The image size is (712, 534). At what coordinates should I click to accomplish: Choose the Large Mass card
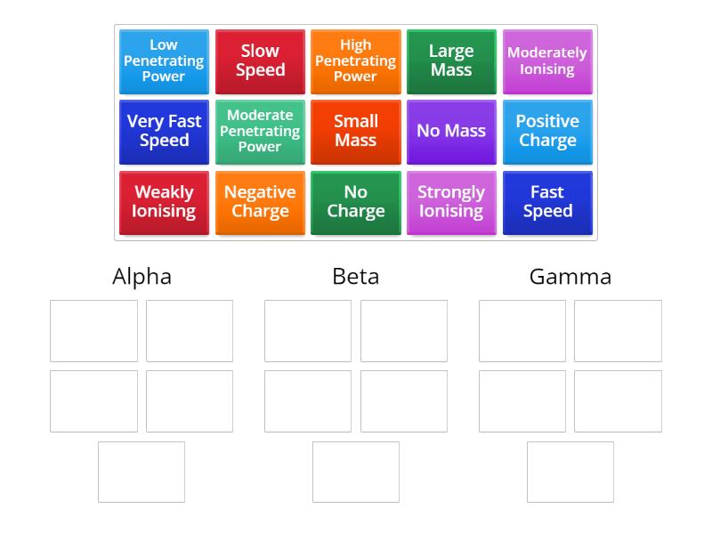pos(451,61)
